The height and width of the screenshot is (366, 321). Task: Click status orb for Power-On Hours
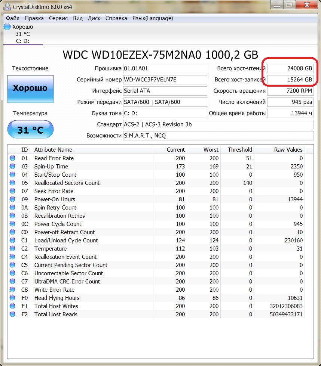tap(12, 199)
